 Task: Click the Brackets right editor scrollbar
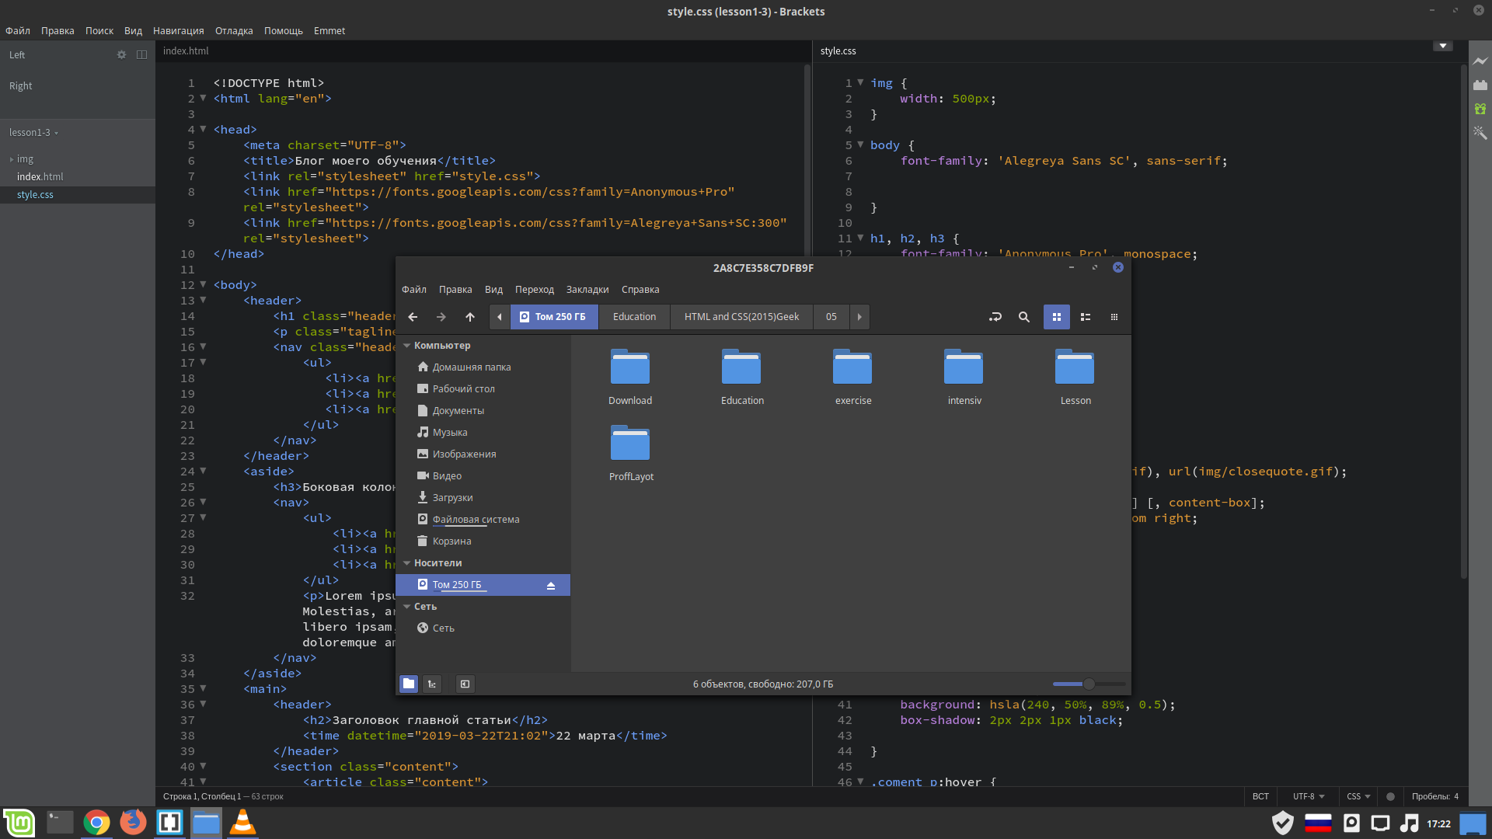tap(1464, 322)
